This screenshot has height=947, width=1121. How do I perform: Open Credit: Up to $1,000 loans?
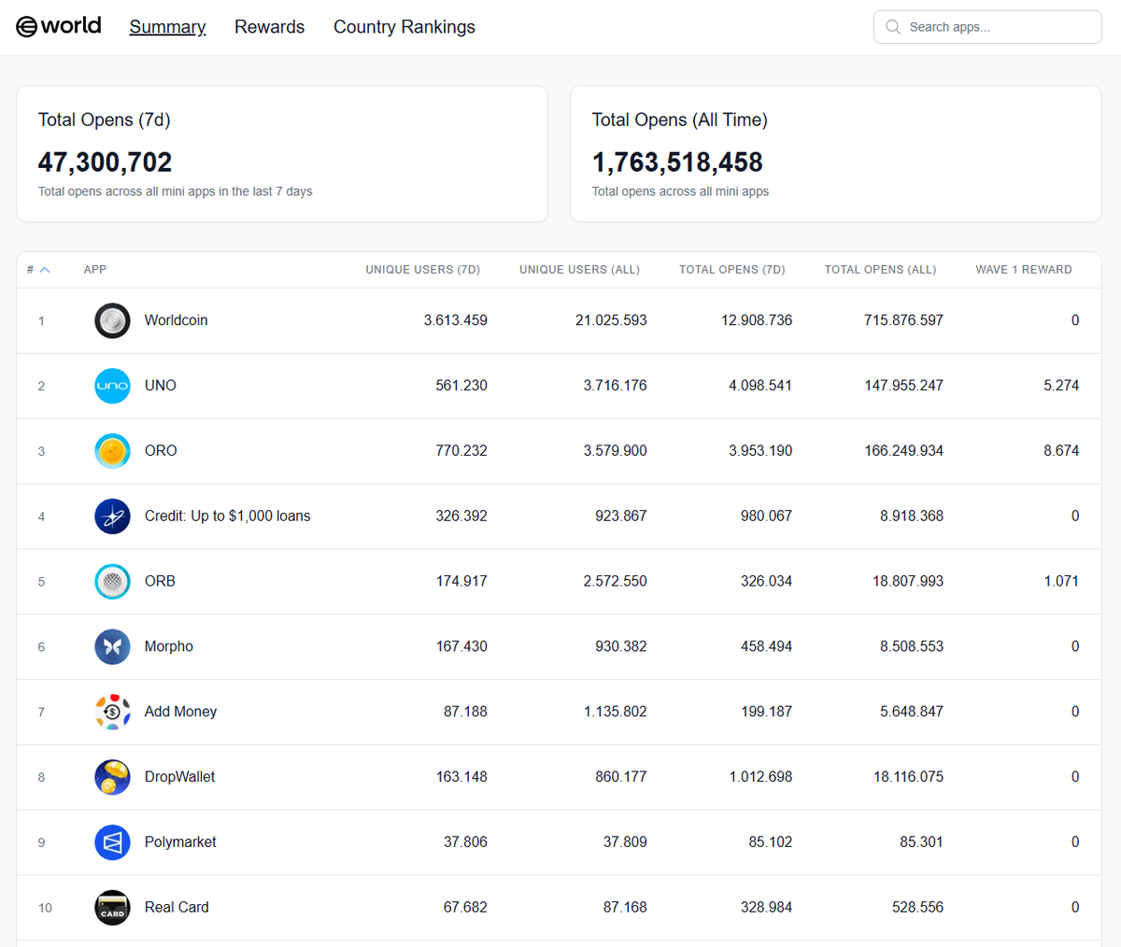coord(227,516)
